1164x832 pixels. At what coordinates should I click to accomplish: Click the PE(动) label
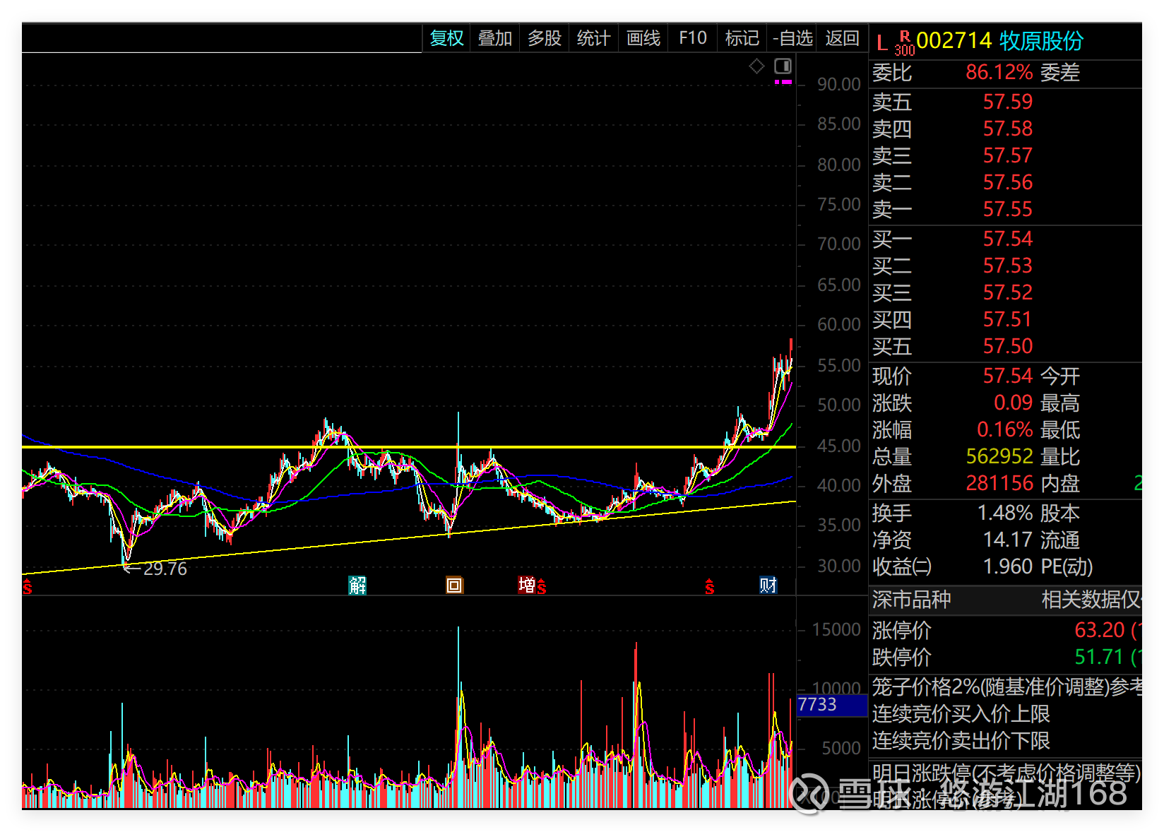pyautogui.click(x=1067, y=566)
